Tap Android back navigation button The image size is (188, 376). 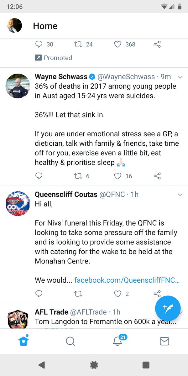pos(41,365)
